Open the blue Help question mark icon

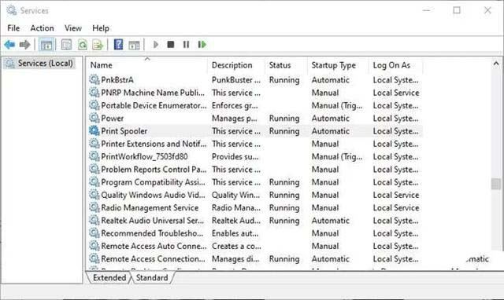click(118, 45)
